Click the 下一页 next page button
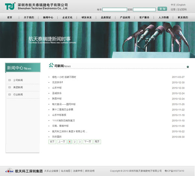The image size is (195, 176). [x=87, y=142]
